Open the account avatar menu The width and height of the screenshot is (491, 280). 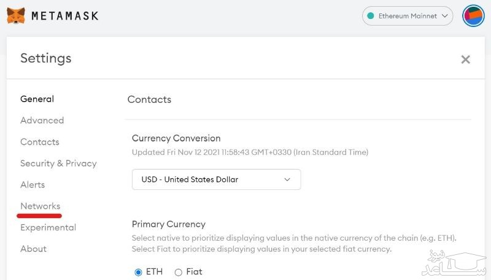click(x=473, y=16)
